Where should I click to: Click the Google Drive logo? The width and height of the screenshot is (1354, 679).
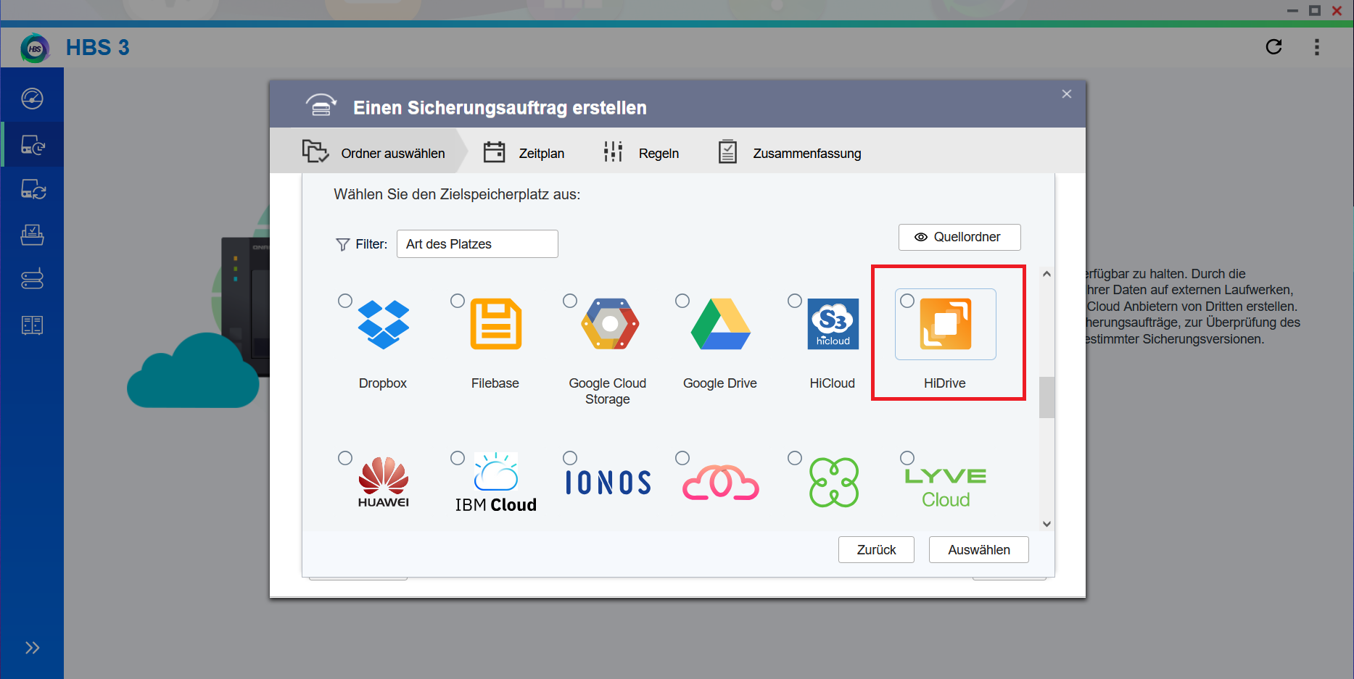click(x=721, y=324)
